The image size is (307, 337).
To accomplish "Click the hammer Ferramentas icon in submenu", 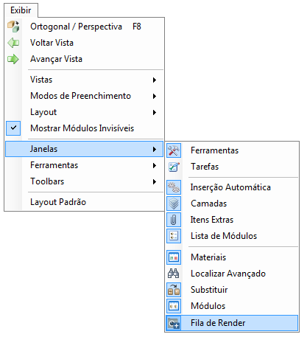I will (x=174, y=150).
